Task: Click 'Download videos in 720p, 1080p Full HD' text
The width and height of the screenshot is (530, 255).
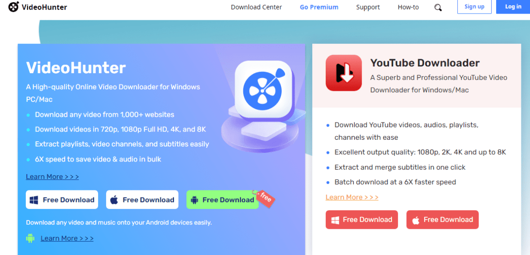Action: pos(121,129)
